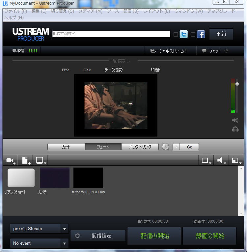Screen dimensions: 247x252
Task: Pop out the ソーシャル ストリーム panel
Action: (x=185, y=51)
